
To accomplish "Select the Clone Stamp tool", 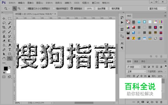I will click(4, 36).
